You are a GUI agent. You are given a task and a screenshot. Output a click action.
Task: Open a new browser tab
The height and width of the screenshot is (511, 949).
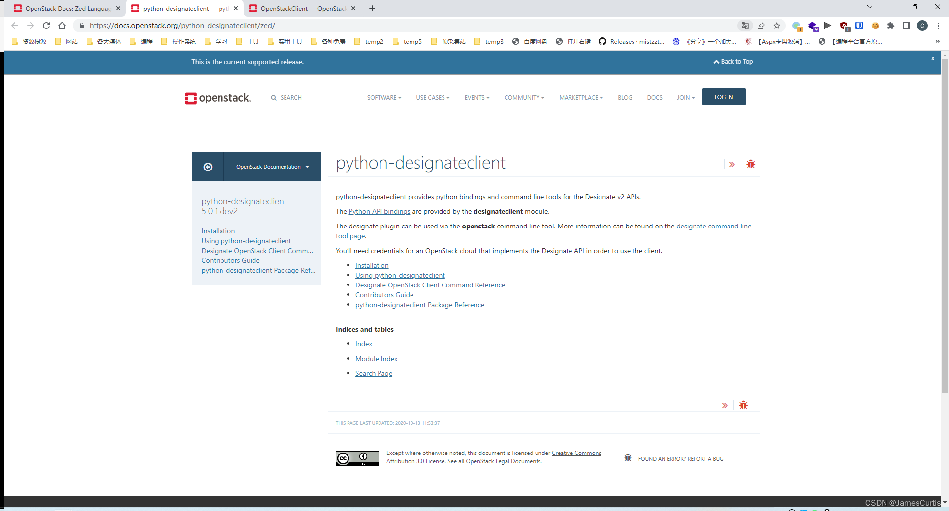pos(372,8)
